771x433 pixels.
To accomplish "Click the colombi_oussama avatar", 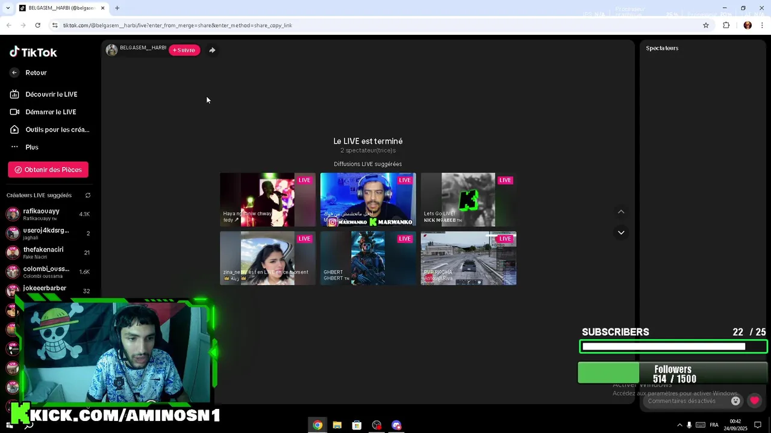I will click(13, 272).
